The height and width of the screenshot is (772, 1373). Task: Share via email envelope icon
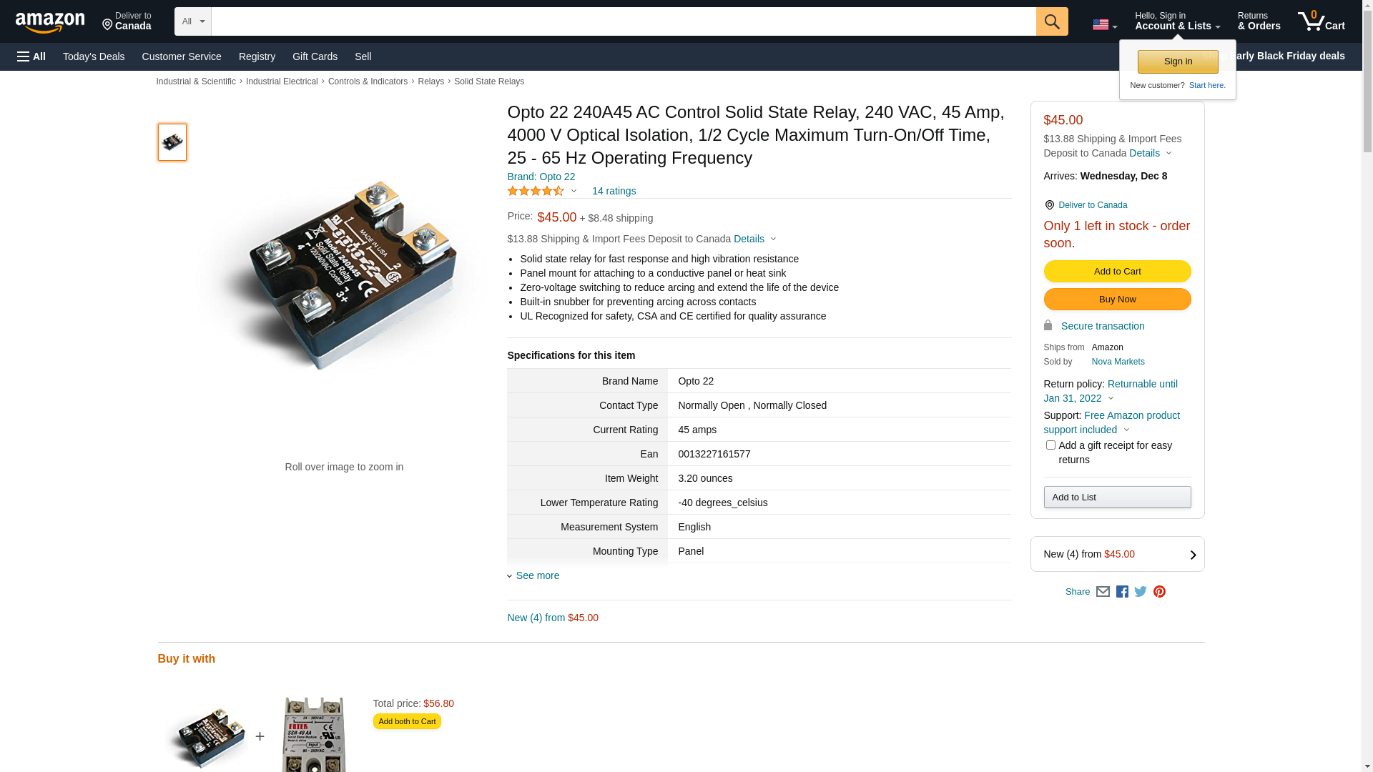point(1103,592)
